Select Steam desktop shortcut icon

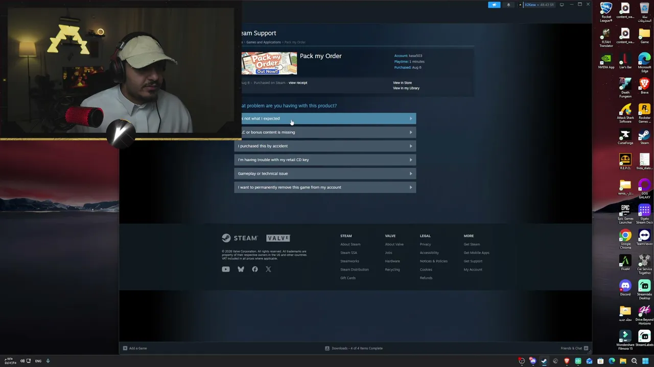(x=644, y=137)
